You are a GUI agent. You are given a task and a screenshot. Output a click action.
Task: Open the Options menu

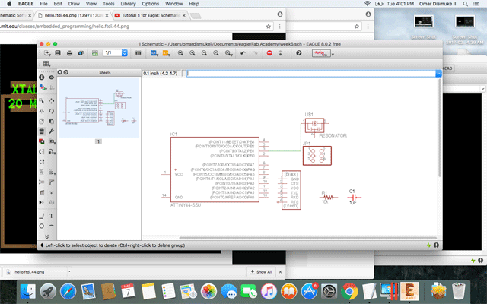tap(151, 4)
